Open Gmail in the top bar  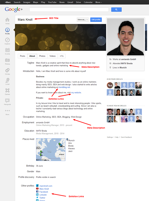(70, 2)
